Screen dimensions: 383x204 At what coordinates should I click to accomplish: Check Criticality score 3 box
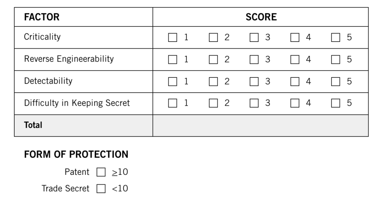pos(254,37)
